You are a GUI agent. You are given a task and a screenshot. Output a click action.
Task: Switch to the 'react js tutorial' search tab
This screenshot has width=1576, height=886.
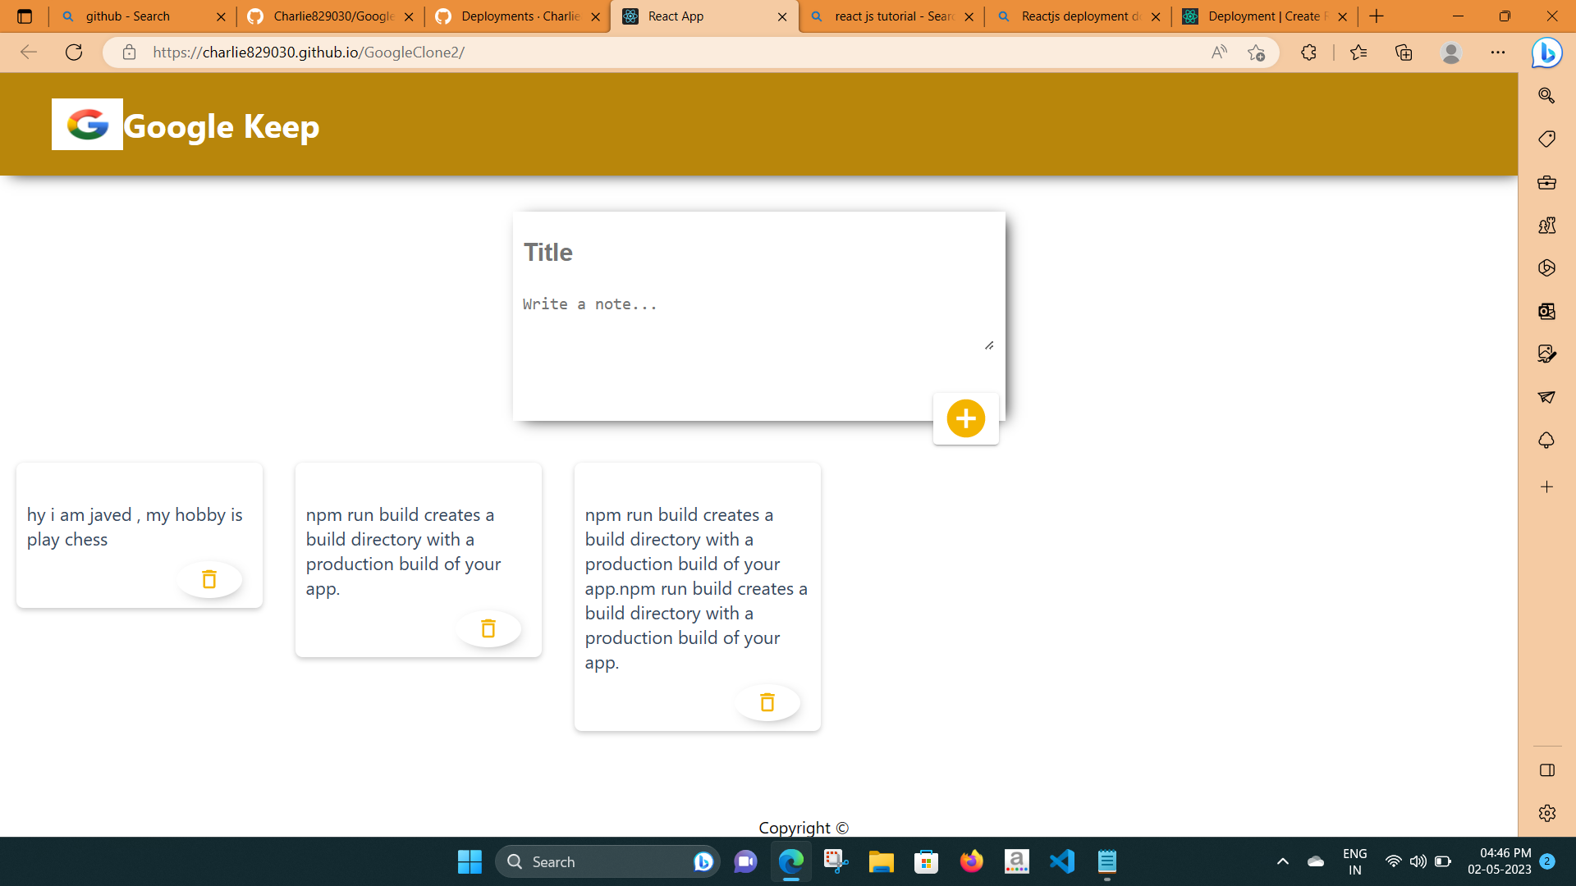892,16
